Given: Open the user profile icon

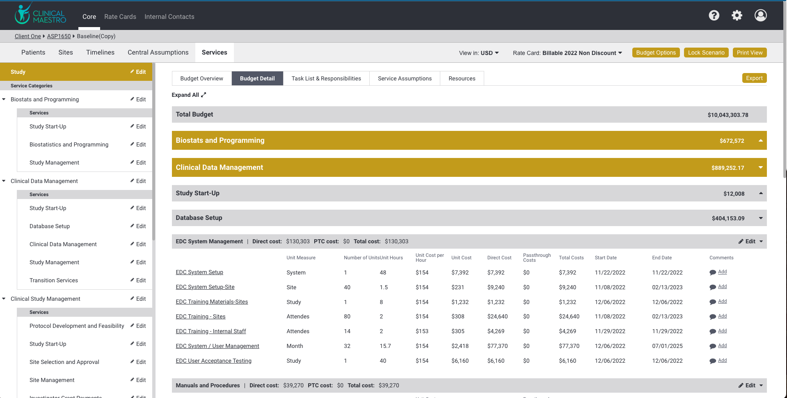Looking at the screenshot, I should click(760, 16).
